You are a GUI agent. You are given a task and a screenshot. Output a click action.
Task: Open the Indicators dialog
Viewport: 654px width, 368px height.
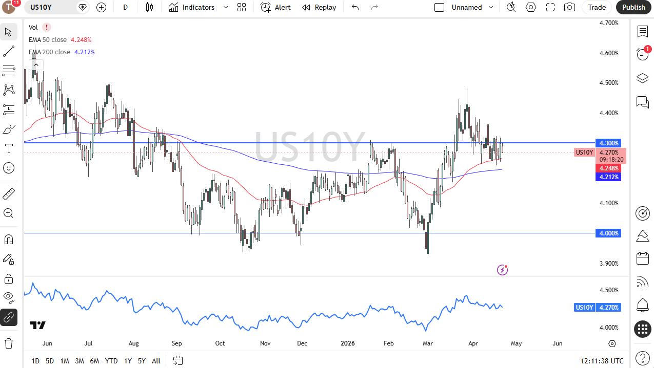(192, 7)
